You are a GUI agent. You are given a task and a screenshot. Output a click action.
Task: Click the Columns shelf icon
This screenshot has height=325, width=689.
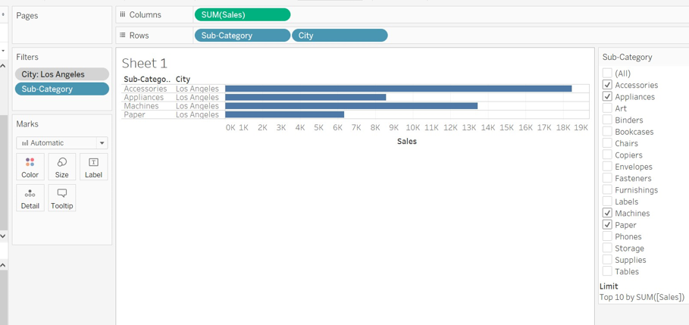(x=123, y=14)
